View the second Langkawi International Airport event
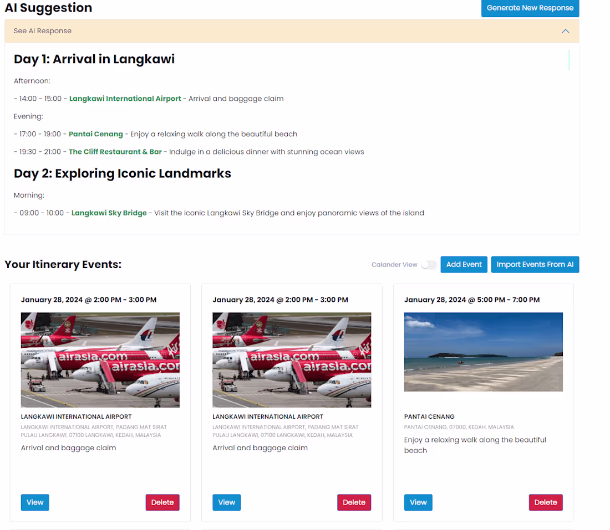The image size is (610, 530). [226, 502]
